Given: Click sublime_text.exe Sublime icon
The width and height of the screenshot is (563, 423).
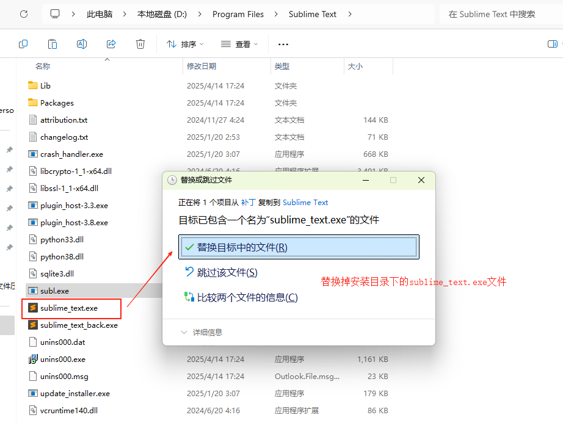Looking at the screenshot, I should pyautogui.click(x=33, y=308).
